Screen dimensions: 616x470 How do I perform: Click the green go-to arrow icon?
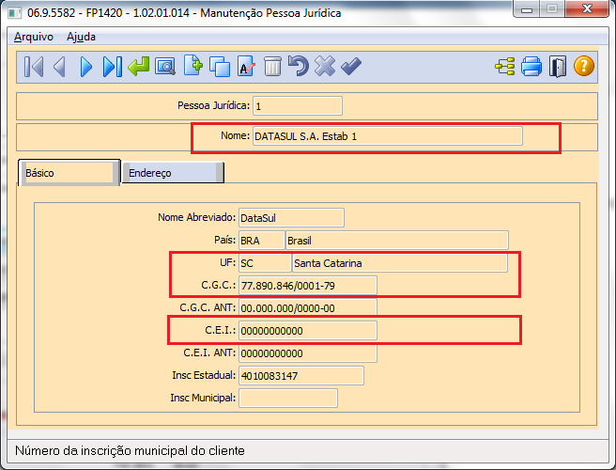[x=139, y=67]
